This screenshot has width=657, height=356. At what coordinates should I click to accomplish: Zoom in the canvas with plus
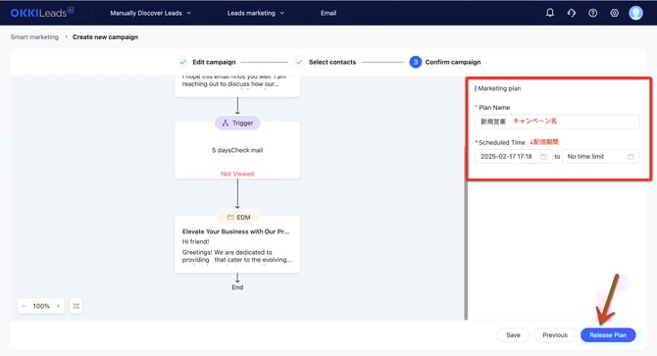(x=58, y=306)
